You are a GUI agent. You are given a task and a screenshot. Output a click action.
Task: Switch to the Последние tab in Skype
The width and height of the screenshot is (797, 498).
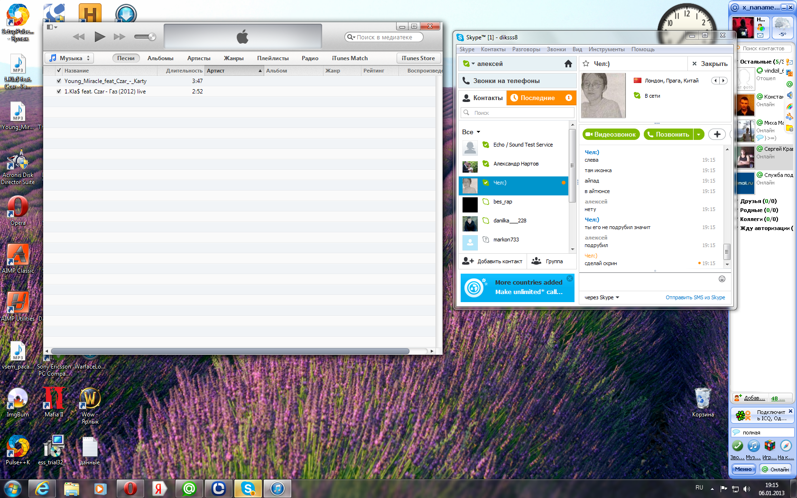pyautogui.click(x=541, y=98)
